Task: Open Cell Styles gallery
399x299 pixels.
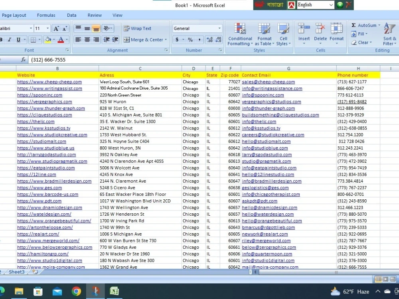Action: pos(283,34)
